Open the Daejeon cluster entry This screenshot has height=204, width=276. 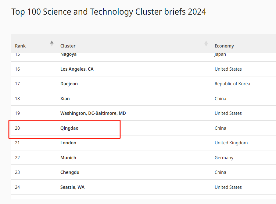(69, 84)
